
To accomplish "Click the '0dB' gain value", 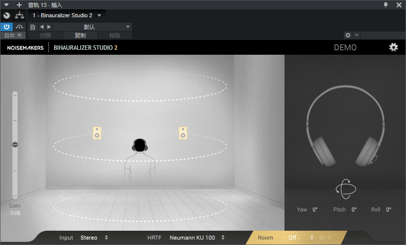I will click(x=15, y=213).
